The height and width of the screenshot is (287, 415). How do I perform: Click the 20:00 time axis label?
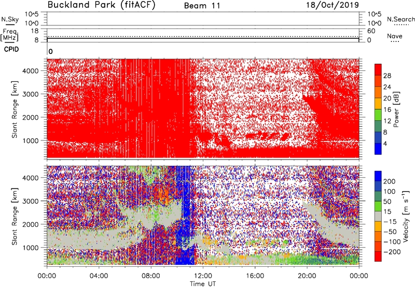pyautogui.click(x=307, y=276)
